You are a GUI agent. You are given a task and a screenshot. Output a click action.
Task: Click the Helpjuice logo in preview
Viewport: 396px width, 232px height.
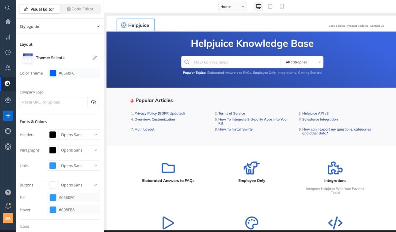tap(136, 25)
